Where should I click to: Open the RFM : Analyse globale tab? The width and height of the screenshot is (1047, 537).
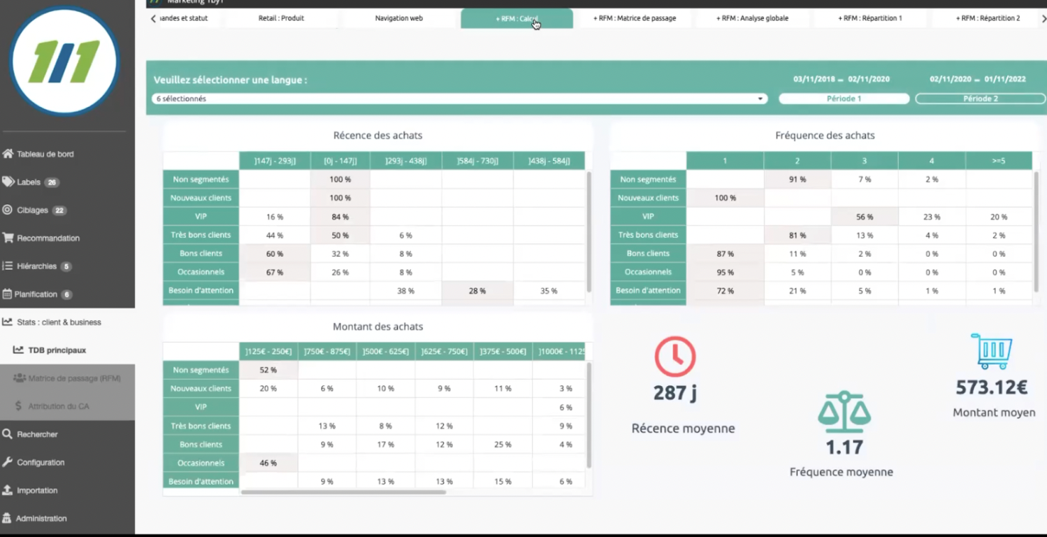pos(752,18)
